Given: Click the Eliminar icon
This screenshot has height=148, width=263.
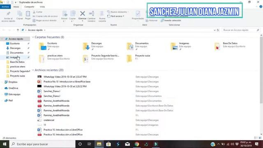Looking at the screenshot, I should coord(82,14).
